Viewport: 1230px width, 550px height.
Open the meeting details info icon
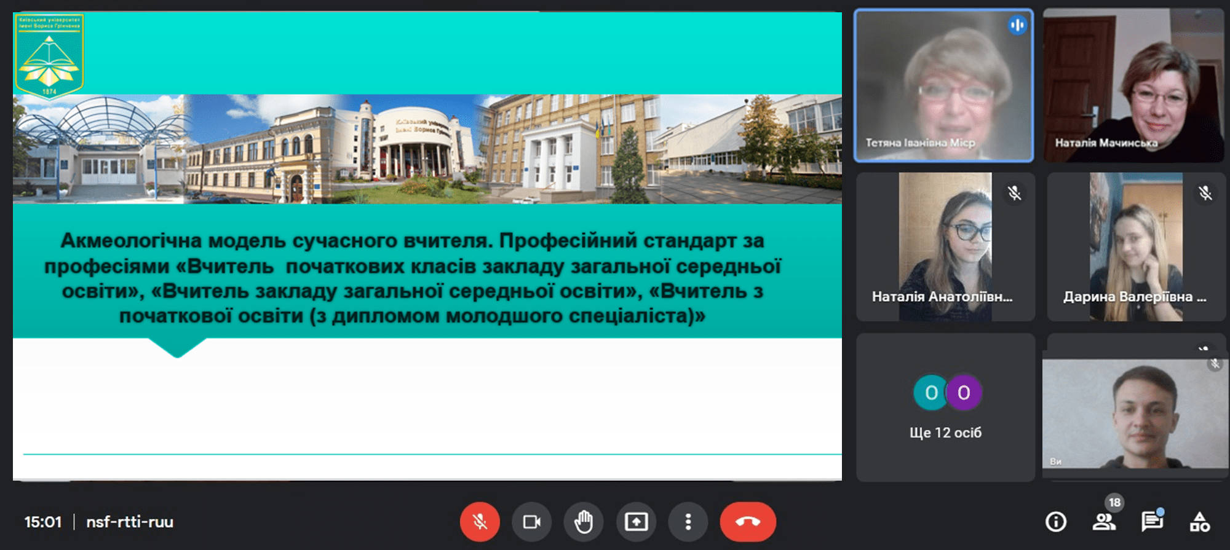click(x=1056, y=522)
